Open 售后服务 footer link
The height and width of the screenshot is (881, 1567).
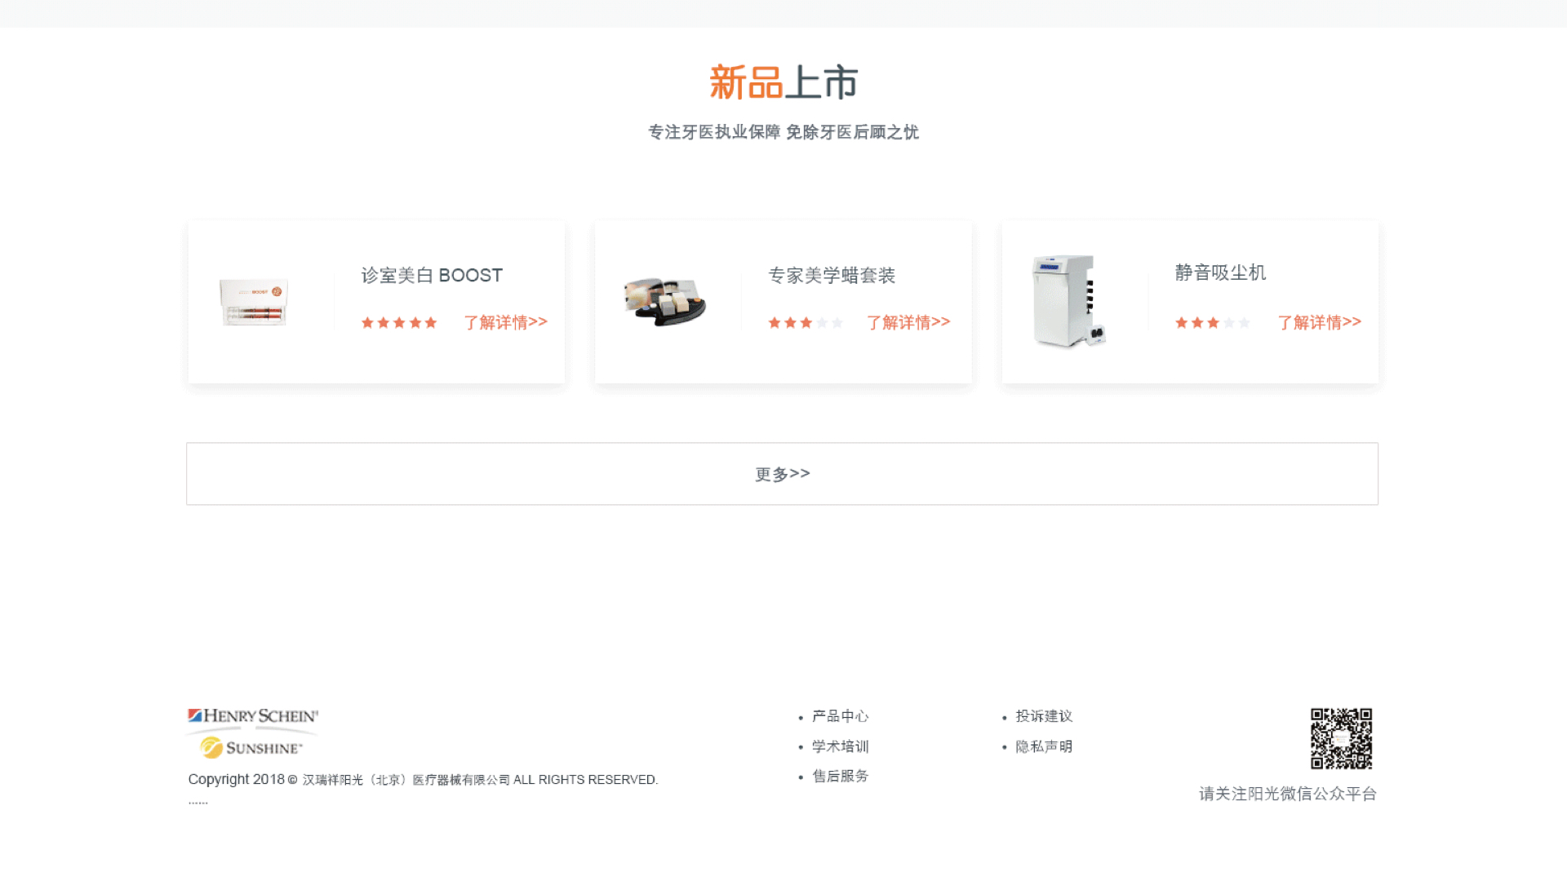click(x=840, y=776)
